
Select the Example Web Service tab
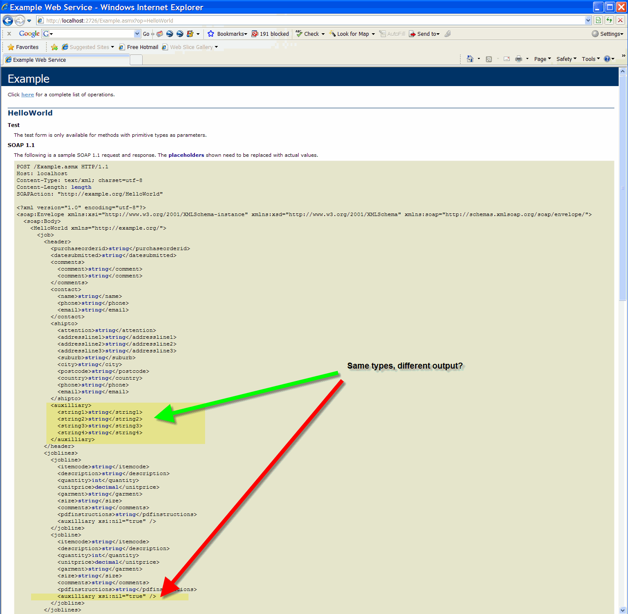(x=66, y=60)
